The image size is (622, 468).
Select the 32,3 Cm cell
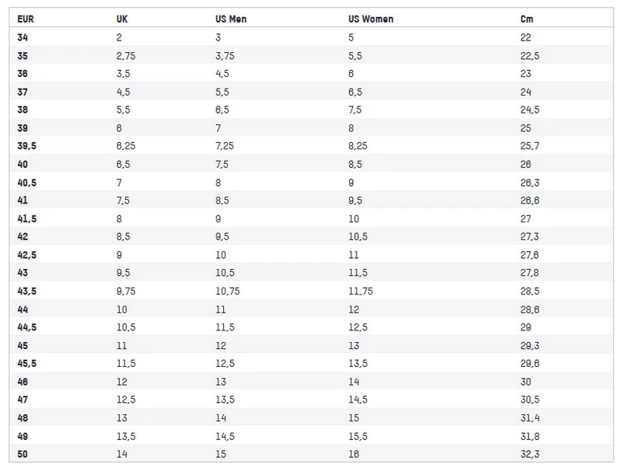530,454
